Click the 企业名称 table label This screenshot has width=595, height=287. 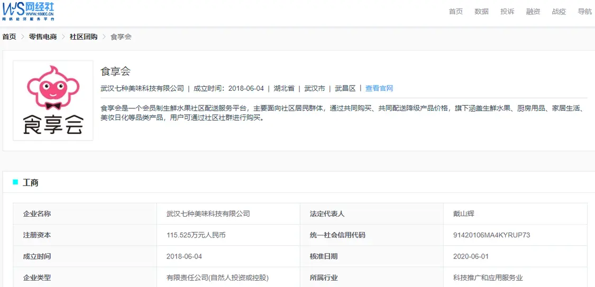[x=37, y=214]
